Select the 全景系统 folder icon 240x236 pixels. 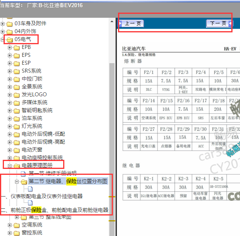pyautogui.click(x=17, y=87)
